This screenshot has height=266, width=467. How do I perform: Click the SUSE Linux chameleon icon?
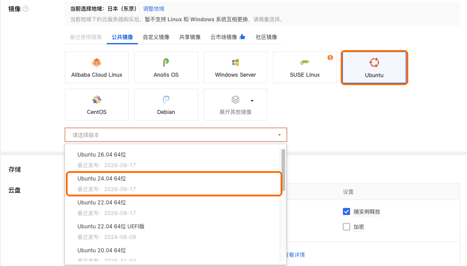pyautogui.click(x=305, y=63)
